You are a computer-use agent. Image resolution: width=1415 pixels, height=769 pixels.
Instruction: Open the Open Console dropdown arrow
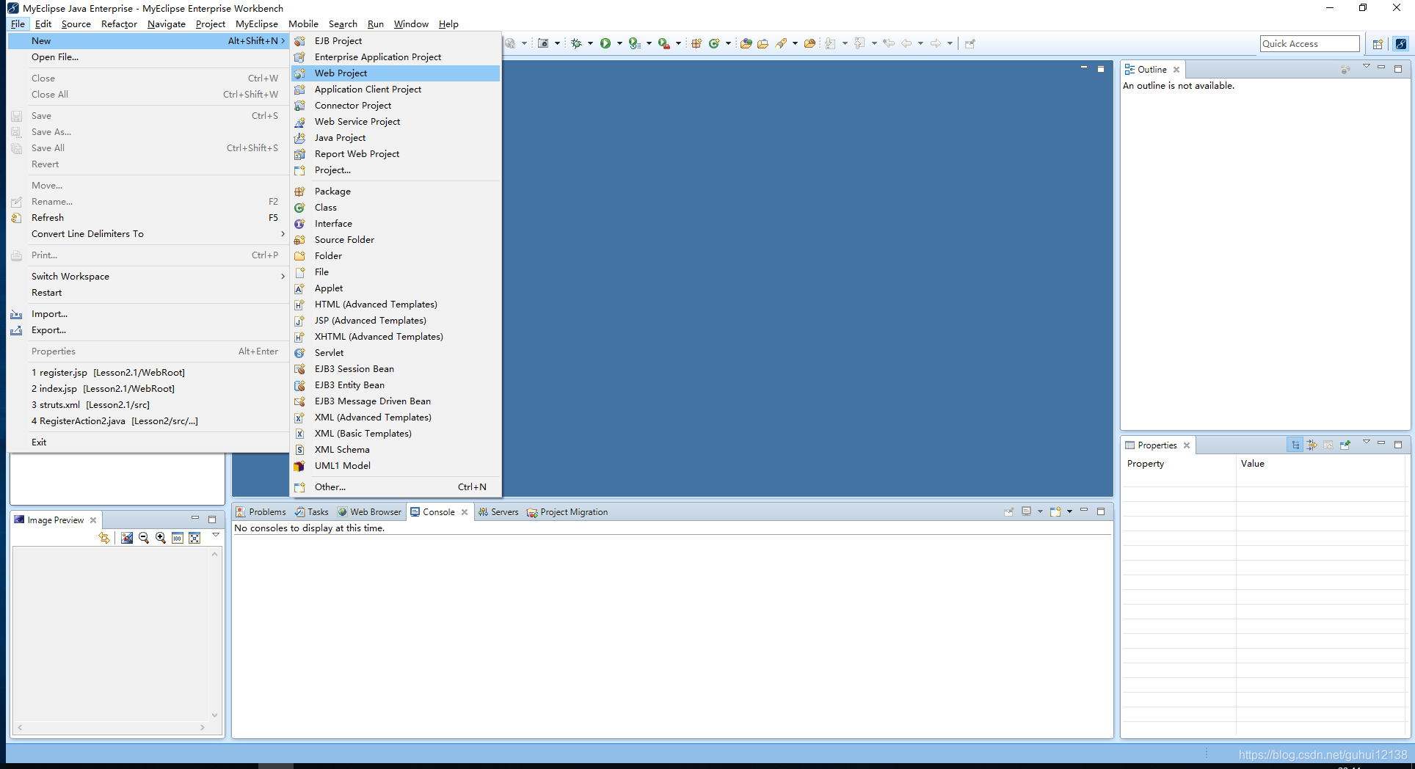(x=1069, y=511)
